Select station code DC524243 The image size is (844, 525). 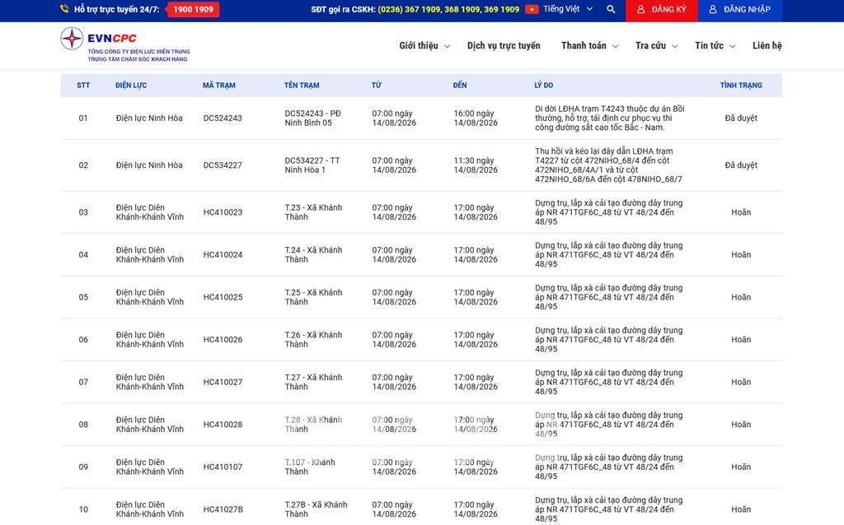[223, 118]
